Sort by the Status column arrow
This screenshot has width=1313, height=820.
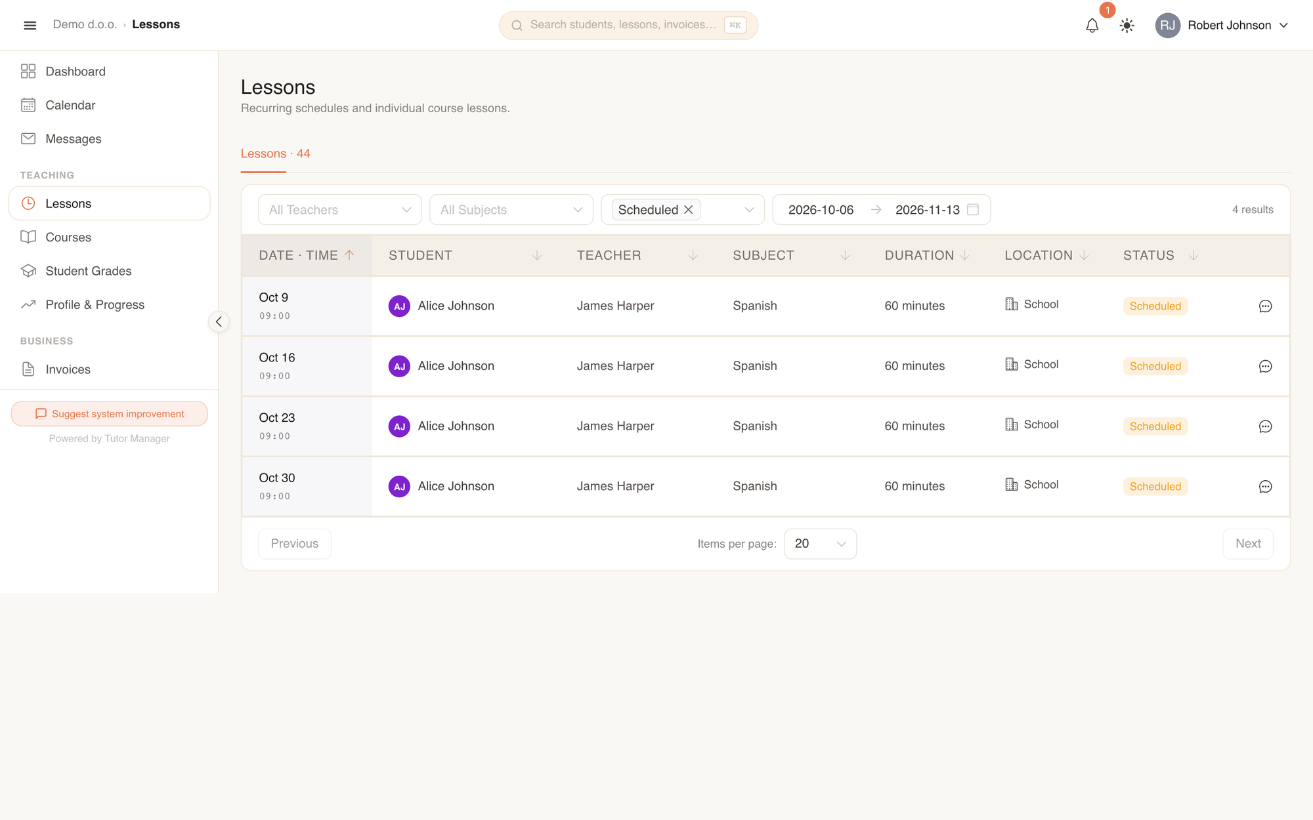tap(1194, 255)
